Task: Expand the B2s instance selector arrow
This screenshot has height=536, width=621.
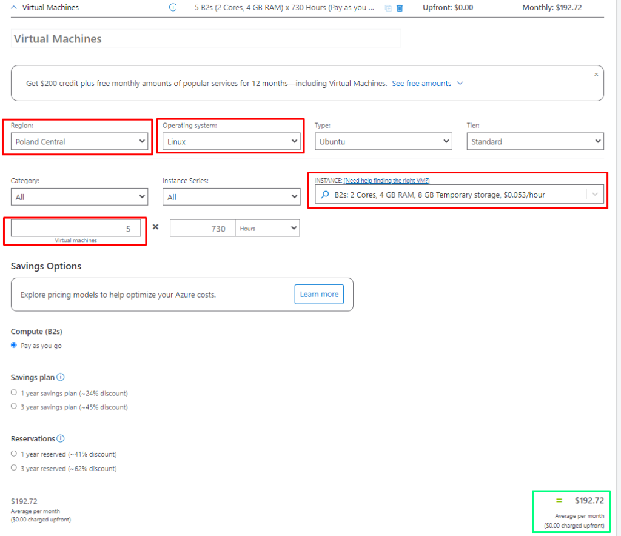Action: 594,195
